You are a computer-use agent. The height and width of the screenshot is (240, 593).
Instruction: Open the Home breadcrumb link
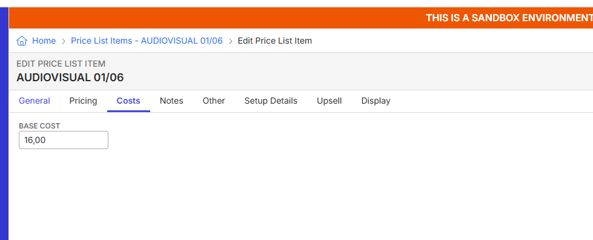(44, 41)
